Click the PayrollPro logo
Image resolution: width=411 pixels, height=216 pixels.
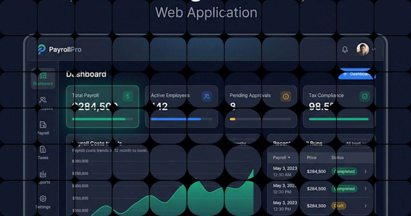60,50
